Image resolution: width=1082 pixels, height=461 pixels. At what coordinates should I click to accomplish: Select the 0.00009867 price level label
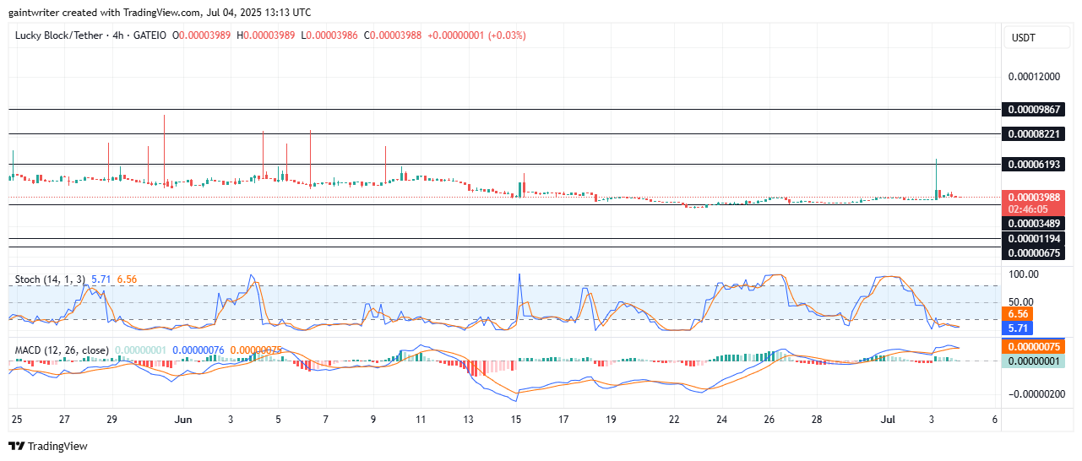coord(1032,110)
